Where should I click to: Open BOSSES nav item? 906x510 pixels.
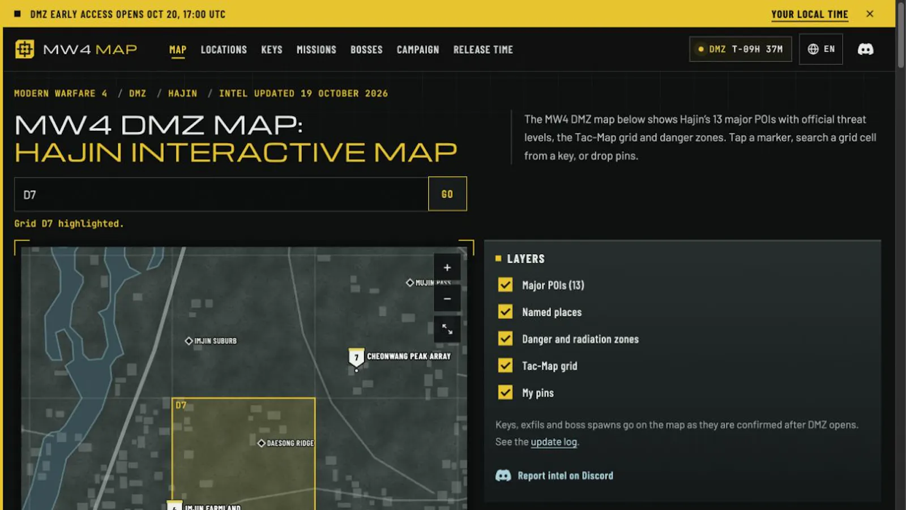click(x=366, y=50)
